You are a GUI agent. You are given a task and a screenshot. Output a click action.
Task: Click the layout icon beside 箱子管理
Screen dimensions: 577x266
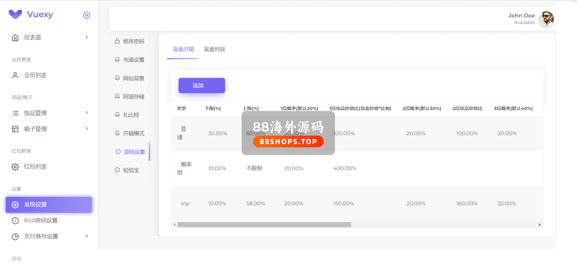(x=15, y=129)
